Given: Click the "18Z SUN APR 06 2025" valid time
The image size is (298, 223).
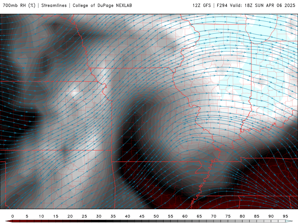Looking at the screenshot, I should pyautogui.click(x=270, y=6).
